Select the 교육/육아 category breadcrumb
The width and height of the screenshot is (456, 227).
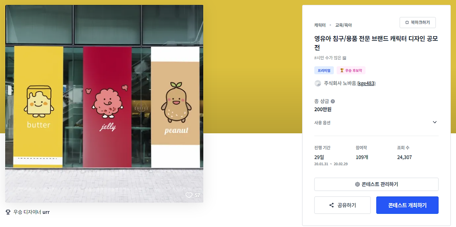click(x=343, y=25)
